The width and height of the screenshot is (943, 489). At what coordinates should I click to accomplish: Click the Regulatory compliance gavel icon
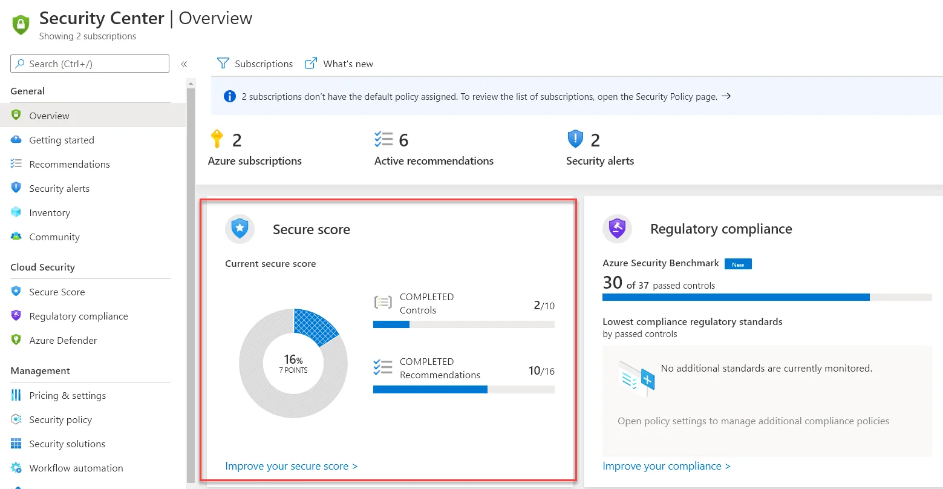point(617,229)
